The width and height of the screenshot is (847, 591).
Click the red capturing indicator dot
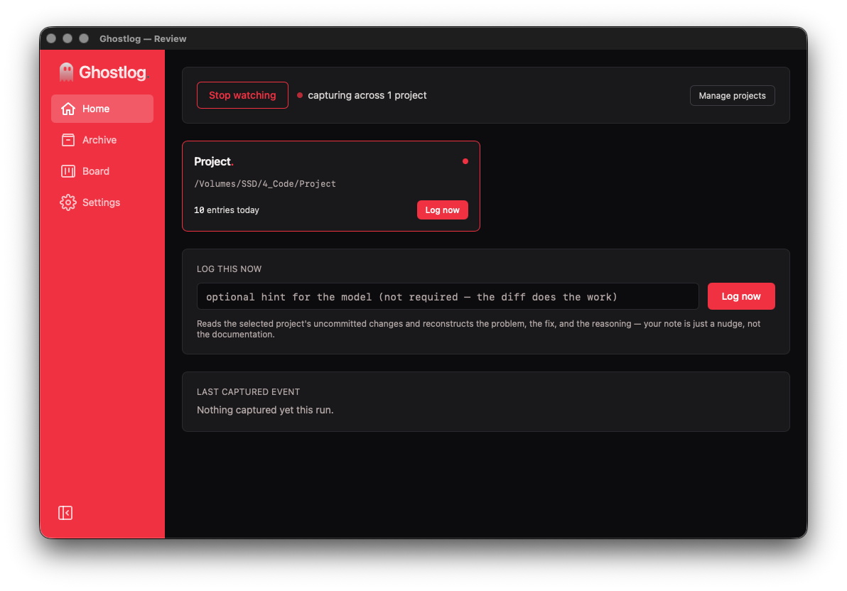coord(300,96)
